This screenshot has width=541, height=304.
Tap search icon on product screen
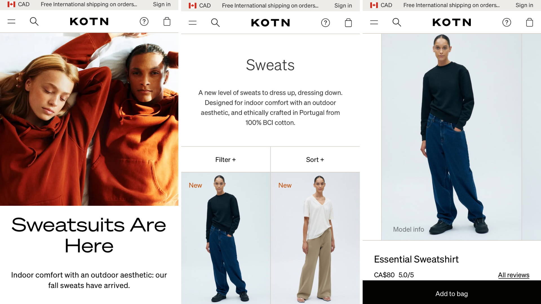(397, 22)
